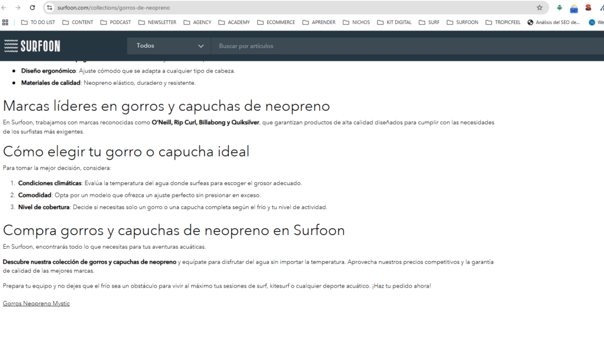Click the Buscar por artículos search field
This screenshot has width=604, height=343.
(x=407, y=46)
